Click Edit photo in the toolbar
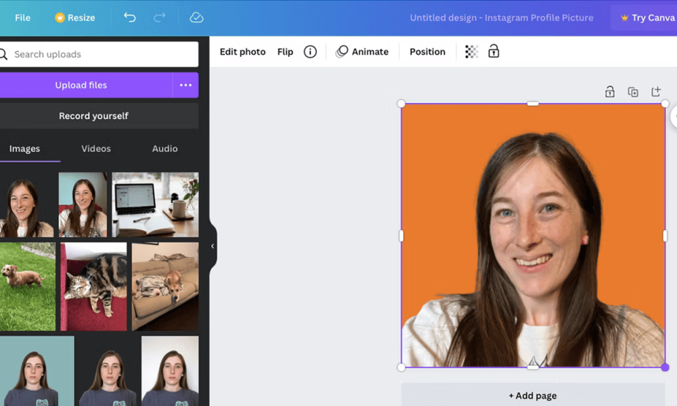The width and height of the screenshot is (677, 406). [242, 52]
